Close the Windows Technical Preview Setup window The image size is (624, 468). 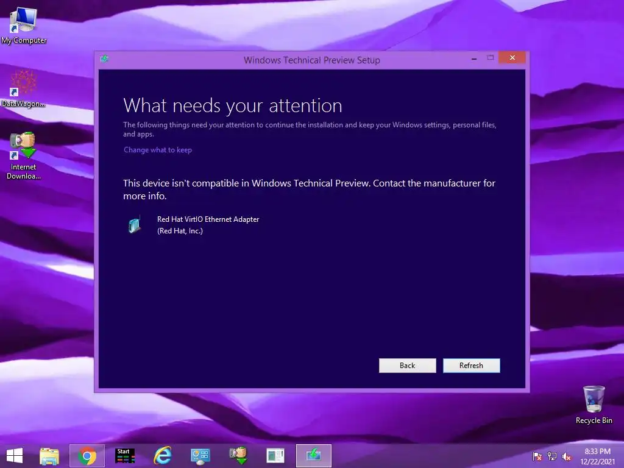pos(512,58)
